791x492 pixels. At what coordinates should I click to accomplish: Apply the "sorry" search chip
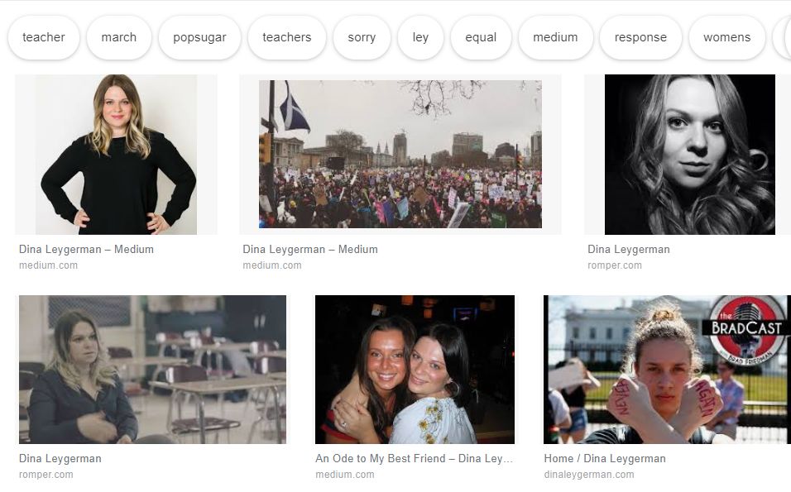(362, 37)
